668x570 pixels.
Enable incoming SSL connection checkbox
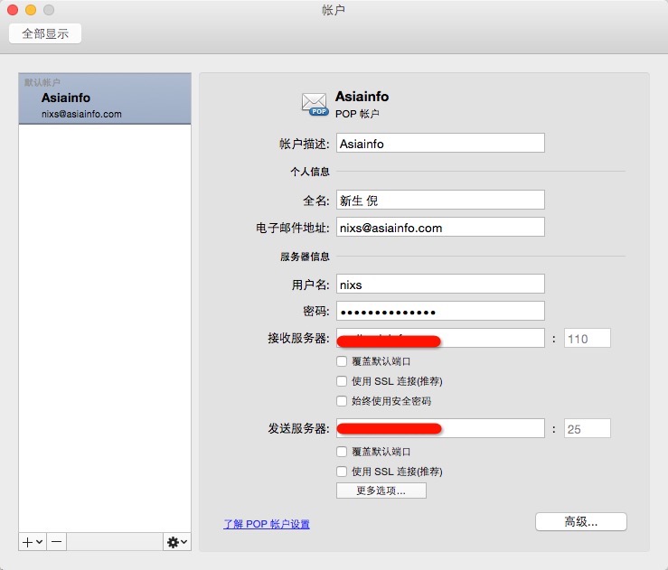(342, 381)
